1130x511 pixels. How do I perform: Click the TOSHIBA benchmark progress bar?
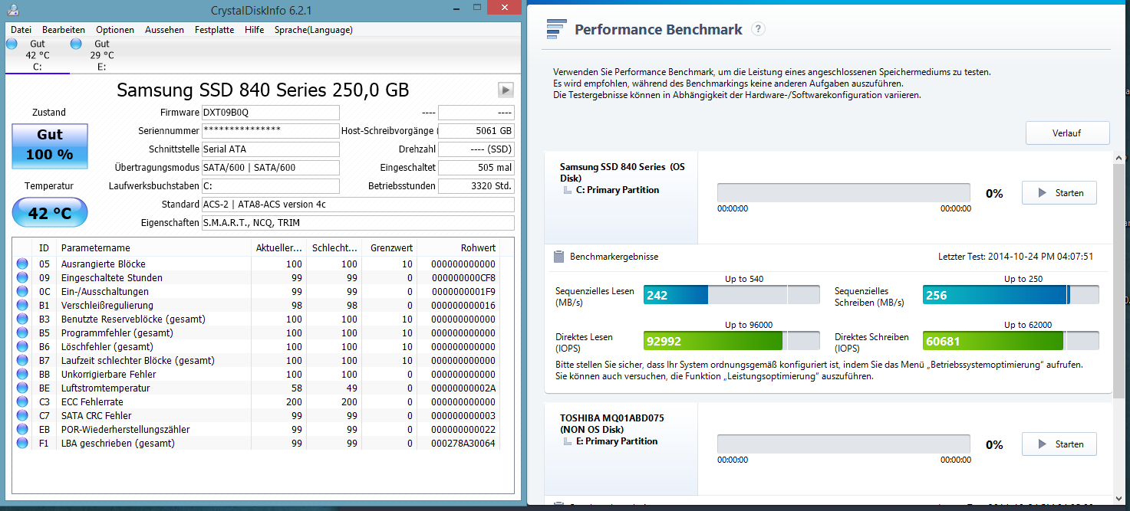pos(843,444)
